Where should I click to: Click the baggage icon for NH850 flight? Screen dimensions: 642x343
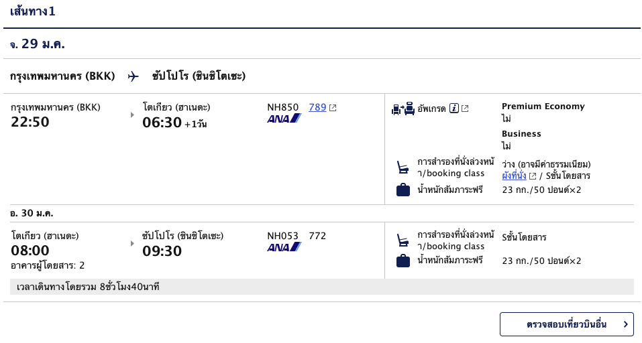[x=403, y=190]
